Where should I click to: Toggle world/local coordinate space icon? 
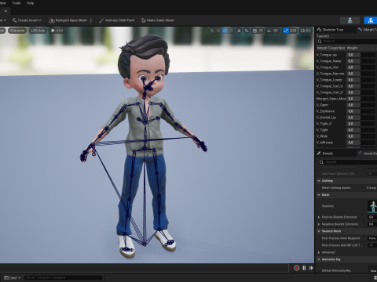coord(239,31)
